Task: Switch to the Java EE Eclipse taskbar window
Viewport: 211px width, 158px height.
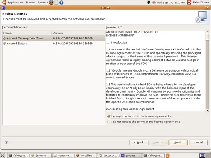Action: coord(131,156)
